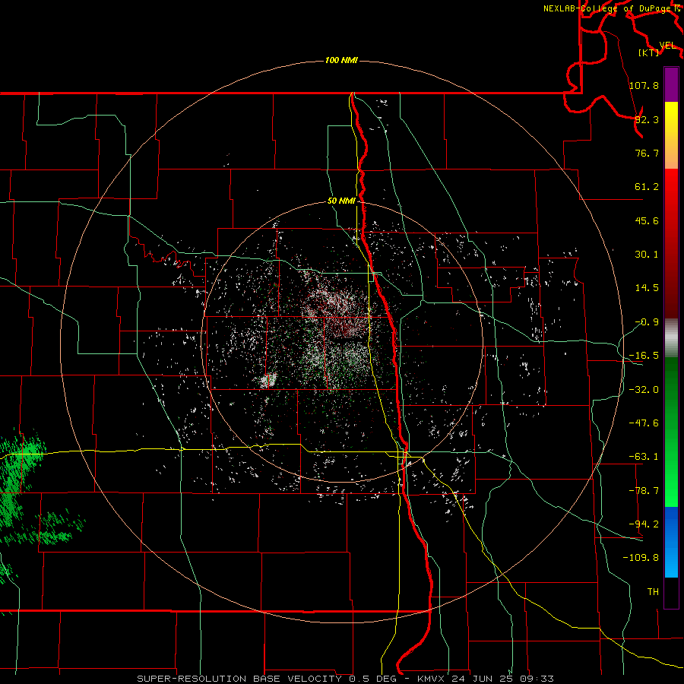684x684 pixels.
Task: Click the blue segment of the color bar
Action: coord(671,542)
